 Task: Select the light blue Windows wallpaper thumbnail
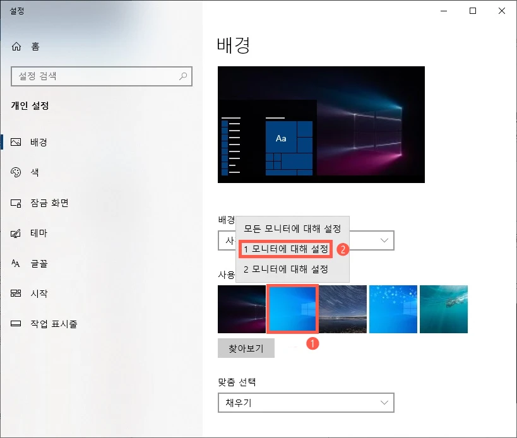point(292,309)
